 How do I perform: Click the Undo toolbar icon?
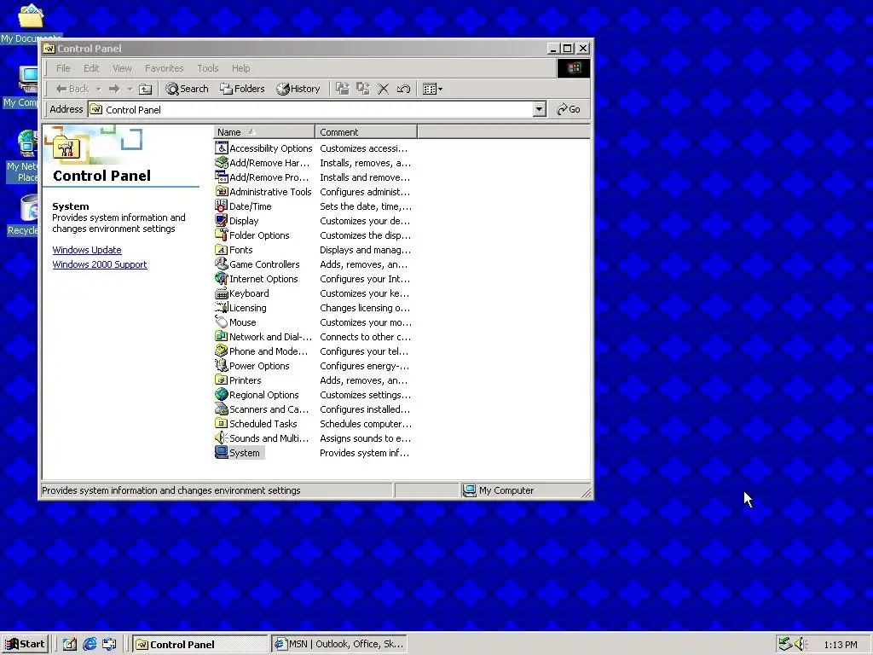point(403,89)
